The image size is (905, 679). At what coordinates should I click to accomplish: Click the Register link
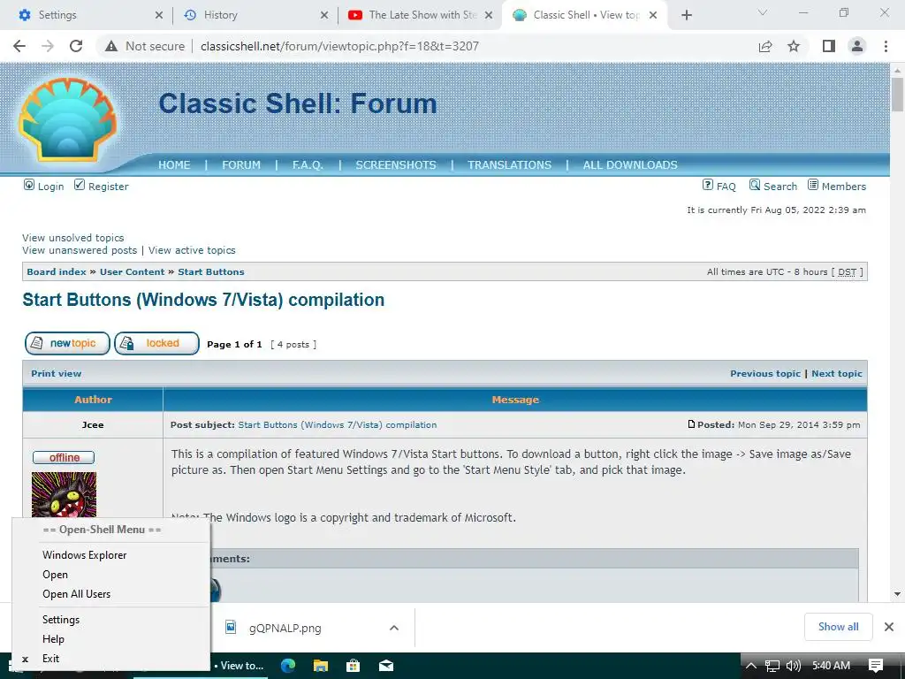point(102,186)
